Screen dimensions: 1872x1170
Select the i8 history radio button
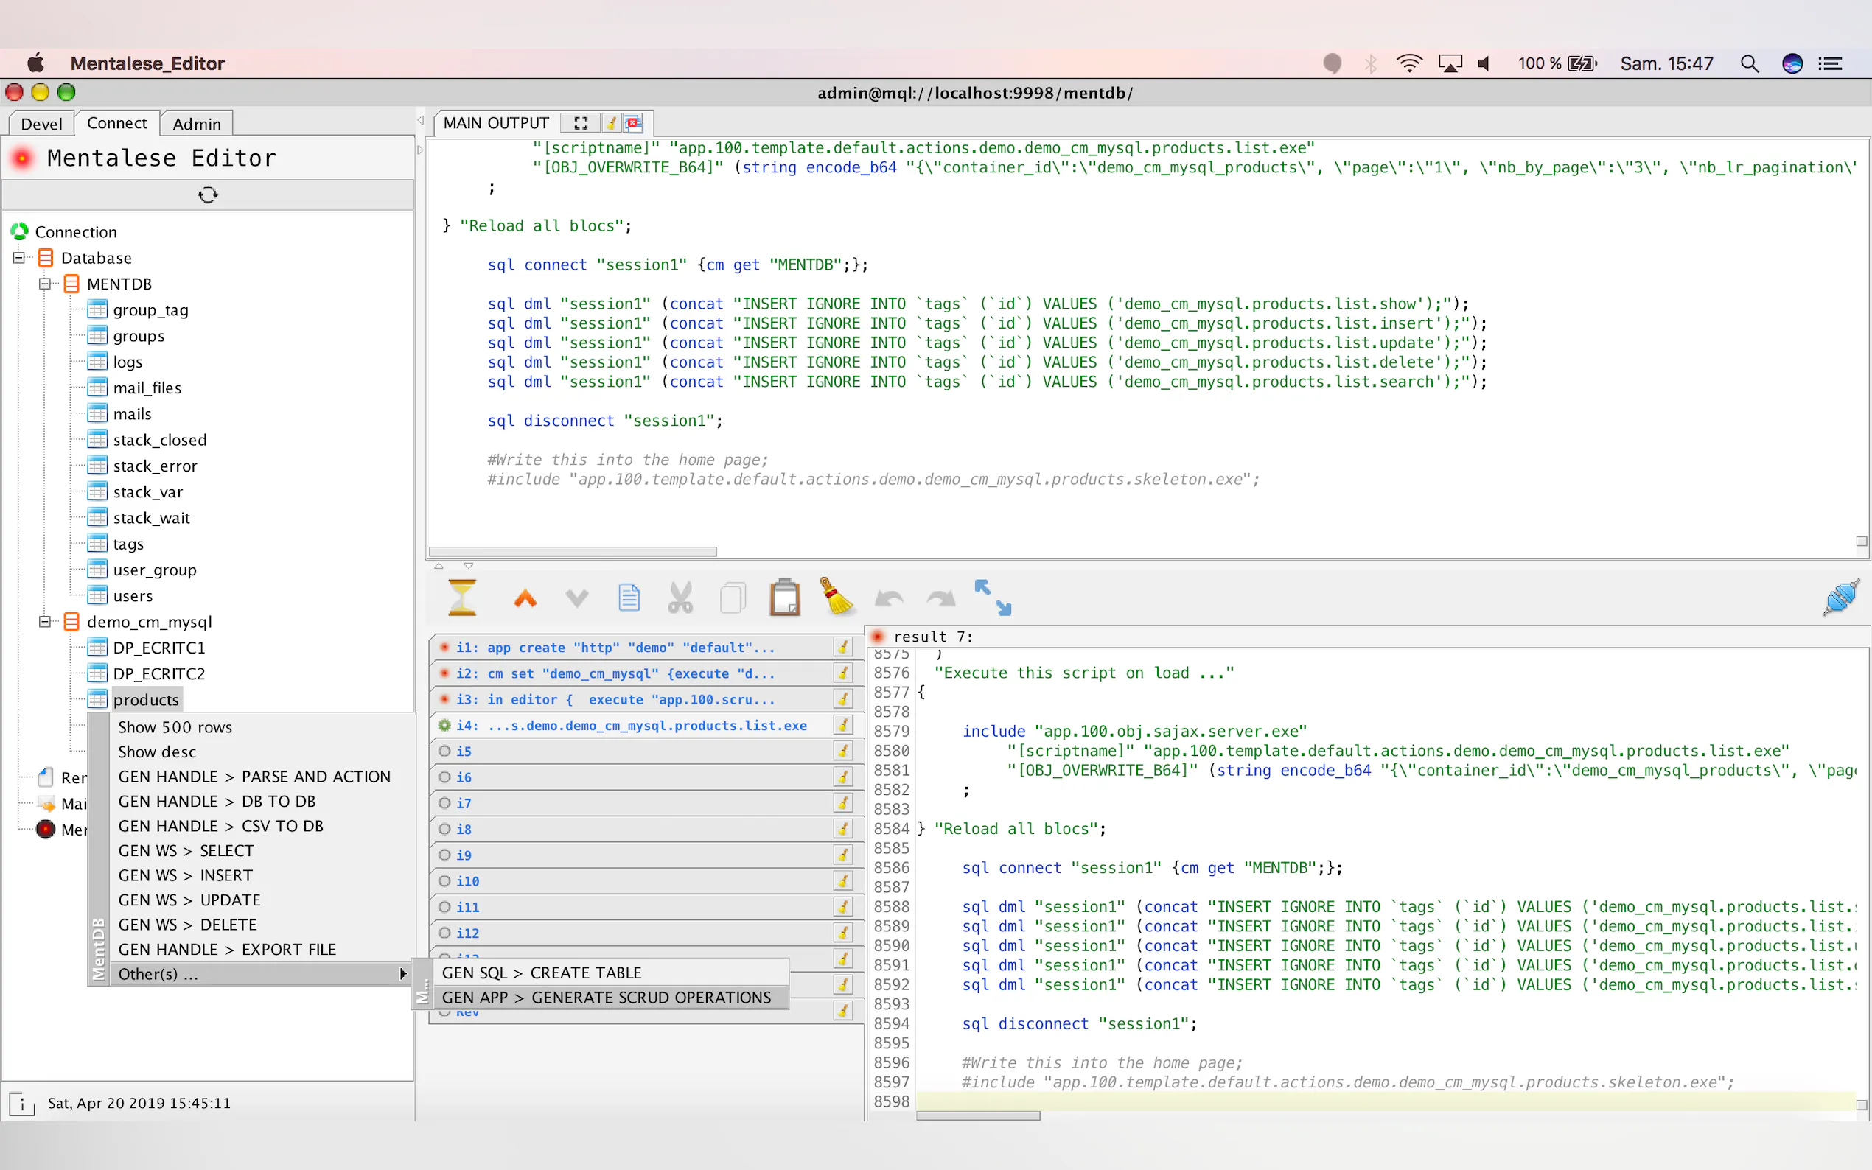pyautogui.click(x=445, y=829)
